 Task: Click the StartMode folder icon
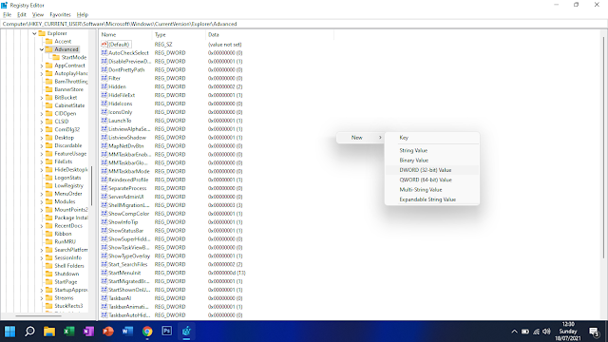56,57
